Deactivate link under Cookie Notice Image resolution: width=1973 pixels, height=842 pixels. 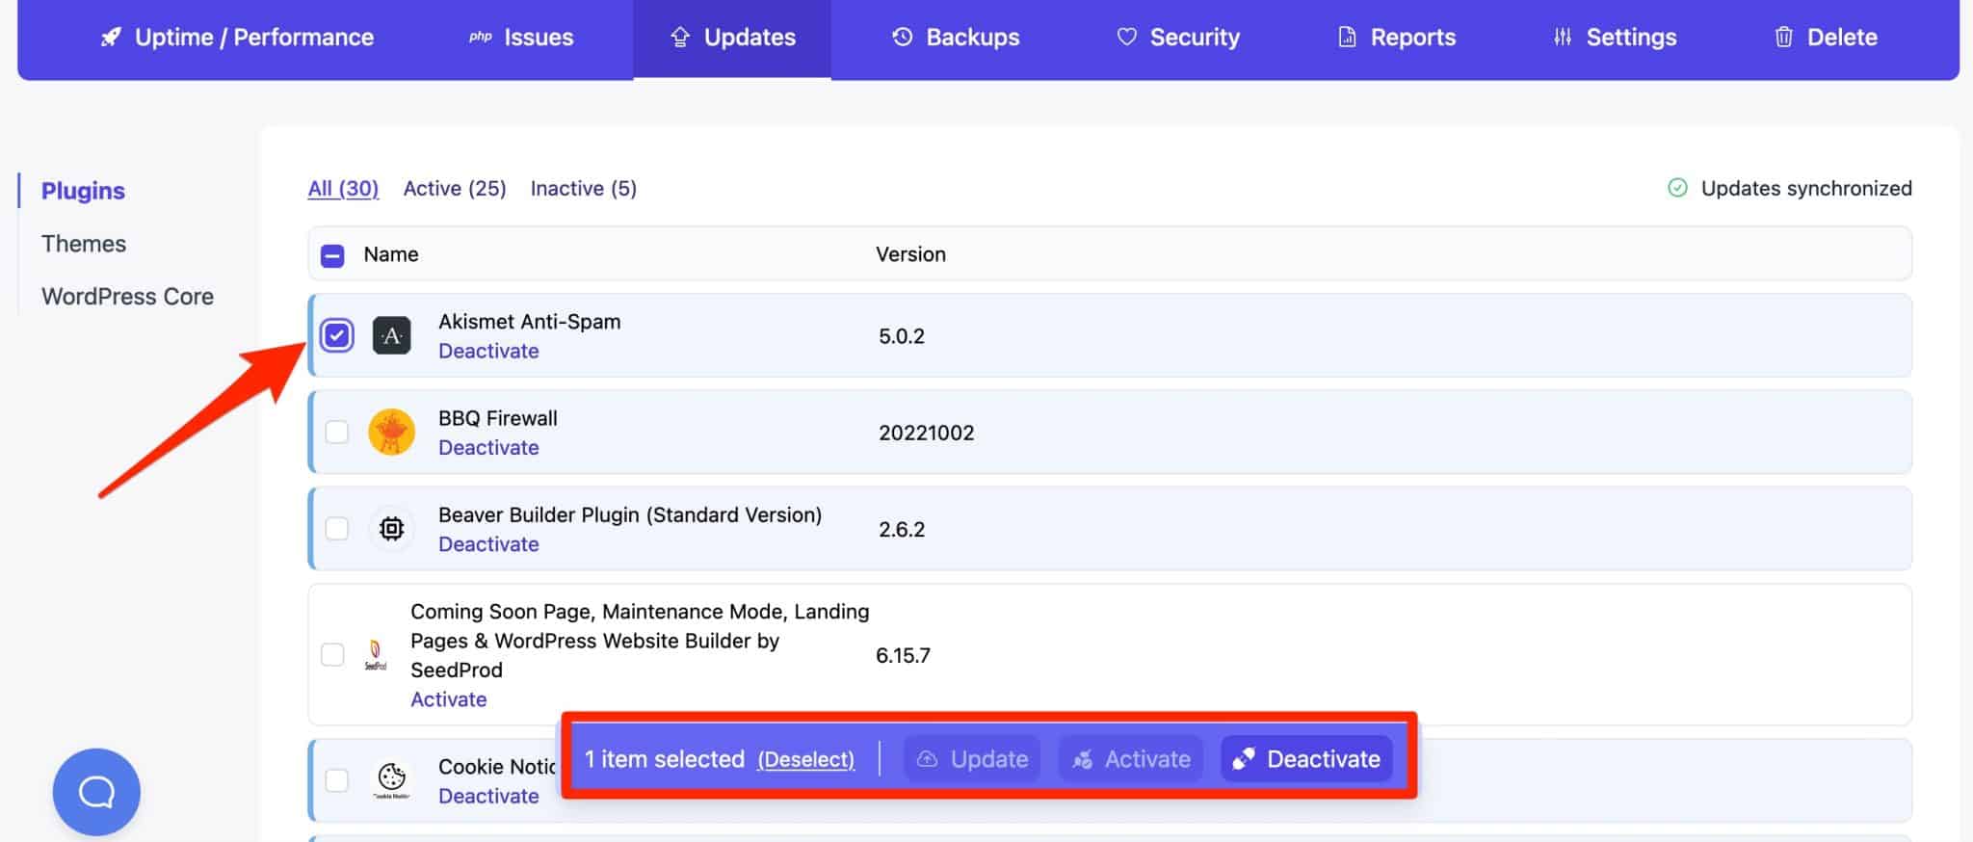488,796
